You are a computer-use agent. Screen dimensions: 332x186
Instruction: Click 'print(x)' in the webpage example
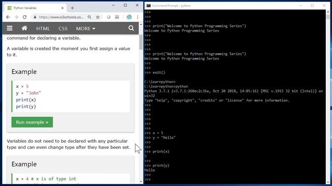[26, 100]
